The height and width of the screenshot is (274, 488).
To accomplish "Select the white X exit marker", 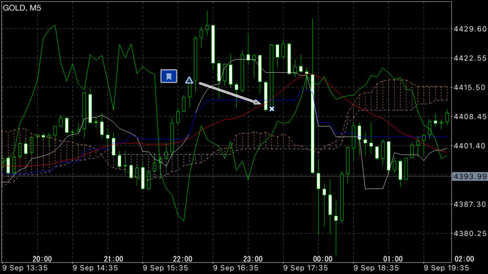I will [272, 109].
